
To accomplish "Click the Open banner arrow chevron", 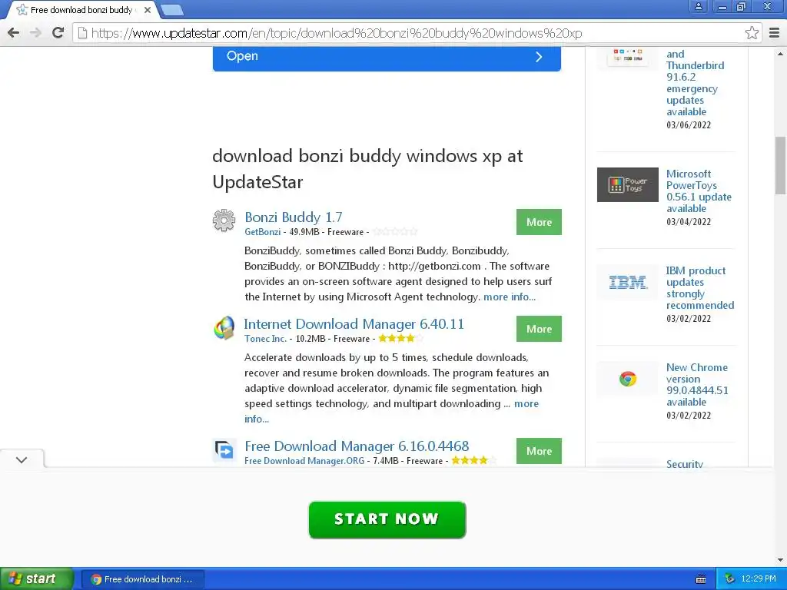I will point(539,57).
